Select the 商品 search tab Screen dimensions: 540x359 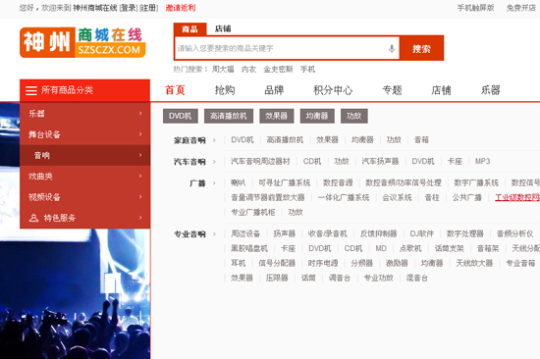(189, 29)
